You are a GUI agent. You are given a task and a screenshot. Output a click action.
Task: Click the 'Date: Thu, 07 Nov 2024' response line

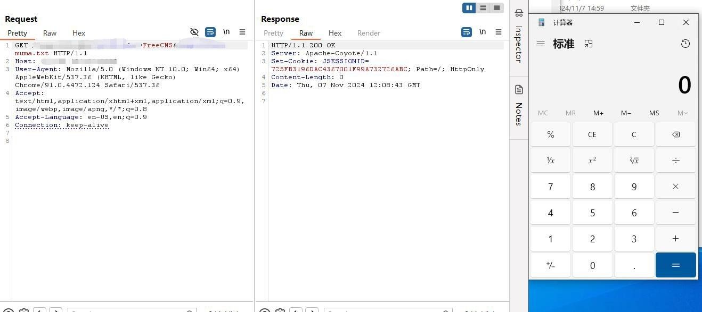pos(346,85)
